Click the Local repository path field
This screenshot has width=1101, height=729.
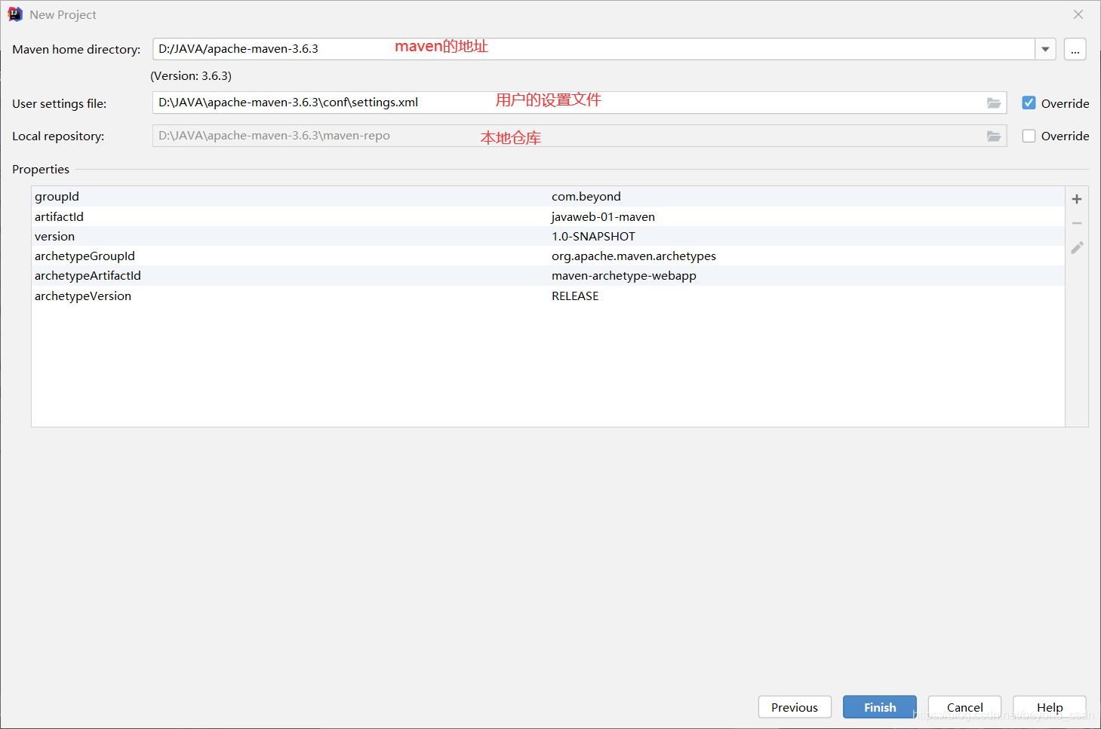tap(580, 136)
